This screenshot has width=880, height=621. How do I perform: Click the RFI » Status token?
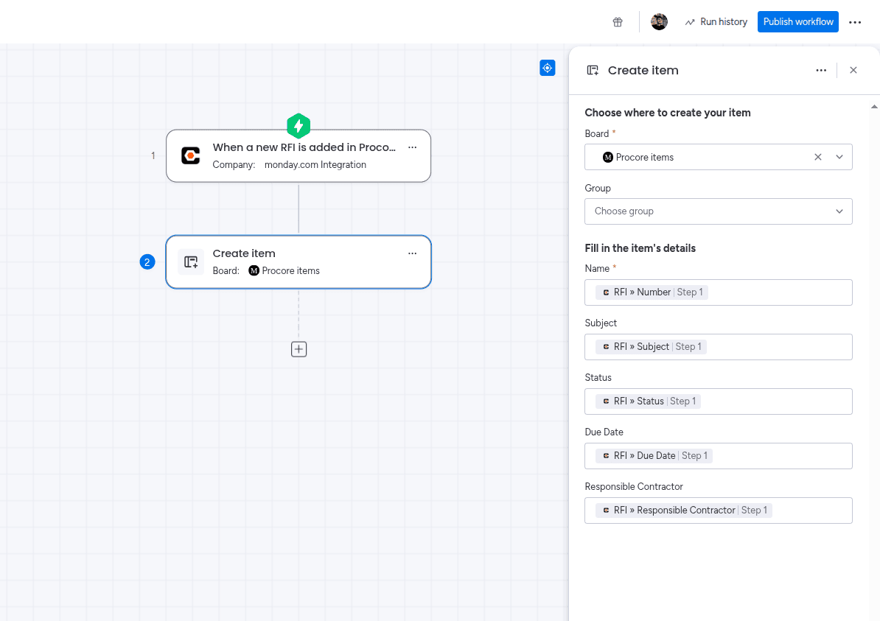[x=649, y=401]
